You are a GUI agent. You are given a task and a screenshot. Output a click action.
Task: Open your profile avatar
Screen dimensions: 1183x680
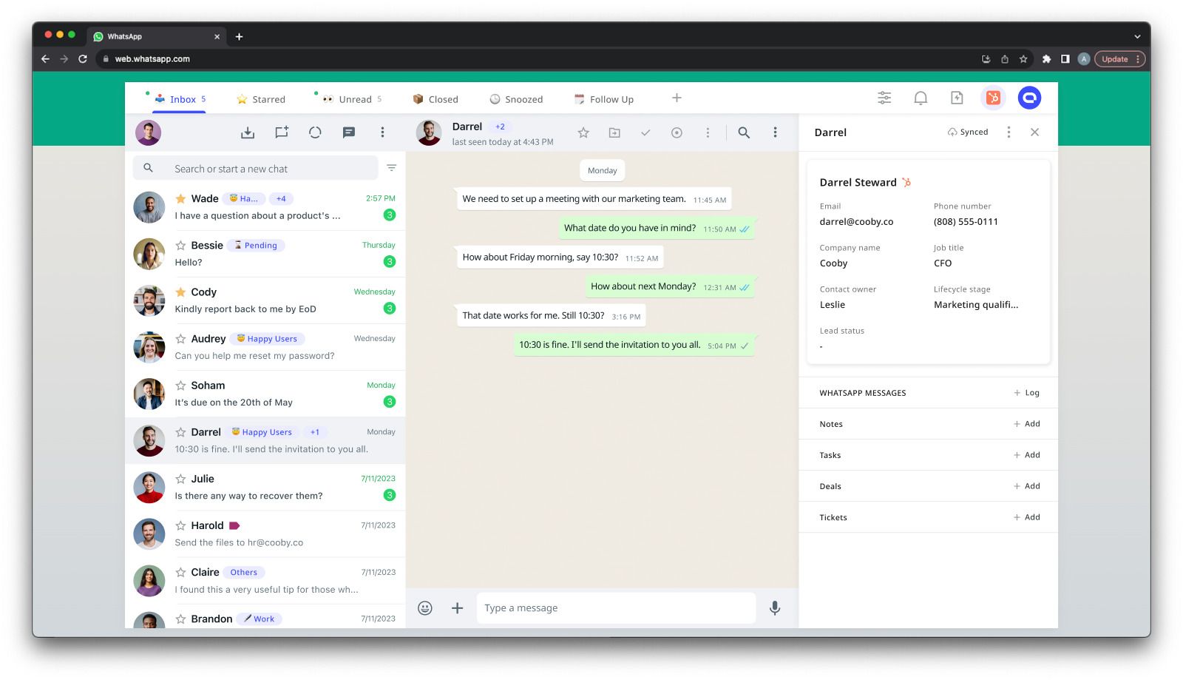pos(148,132)
